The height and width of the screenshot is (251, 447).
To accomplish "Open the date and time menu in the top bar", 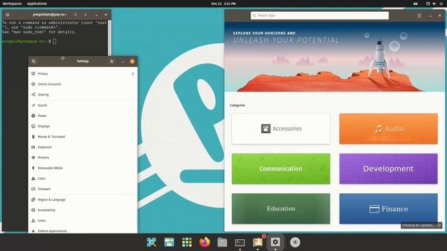I will click(x=223, y=3).
